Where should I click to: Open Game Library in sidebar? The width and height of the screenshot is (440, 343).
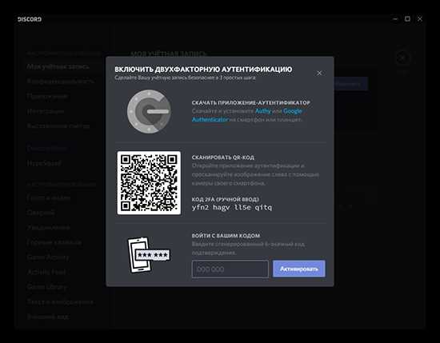click(x=46, y=287)
